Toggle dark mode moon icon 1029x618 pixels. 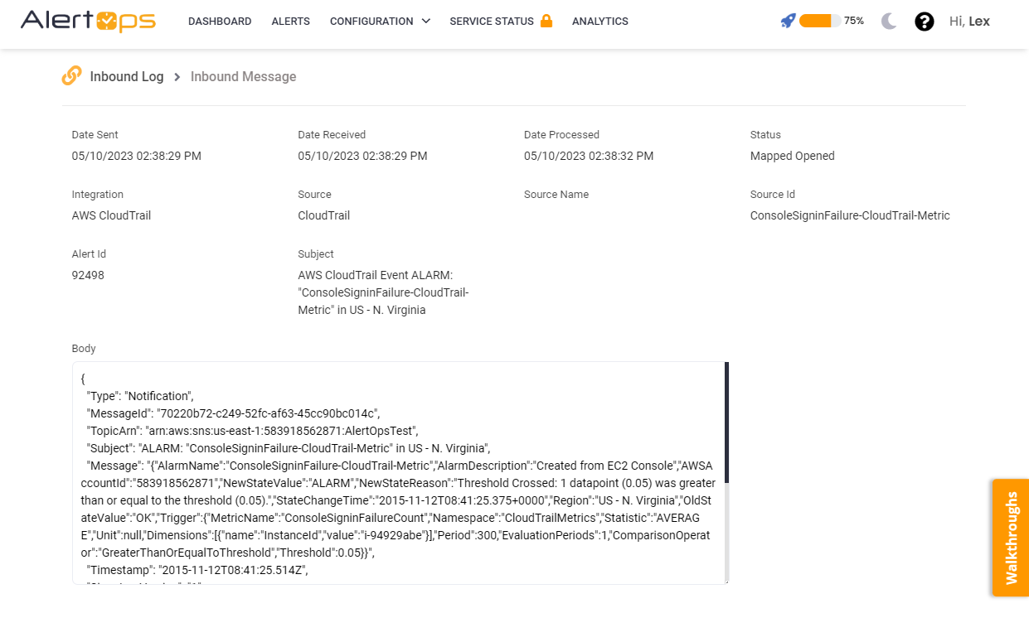pyautogui.click(x=889, y=22)
